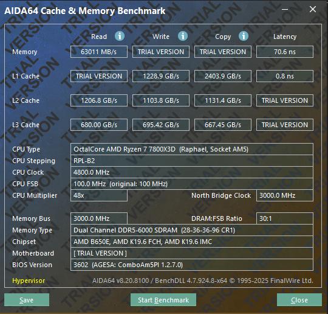Click the CPU Clock label
Screen dimensions: 328x314
(x=28, y=172)
